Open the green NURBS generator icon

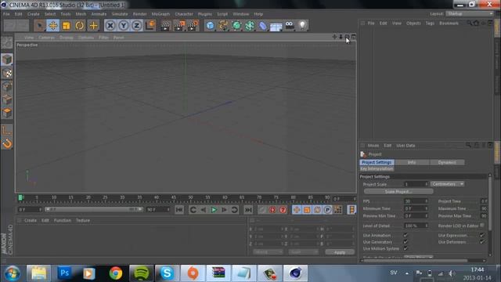[236, 25]
